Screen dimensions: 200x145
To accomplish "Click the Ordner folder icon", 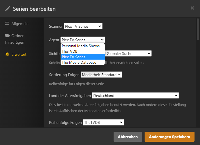I will click(7, 36).
